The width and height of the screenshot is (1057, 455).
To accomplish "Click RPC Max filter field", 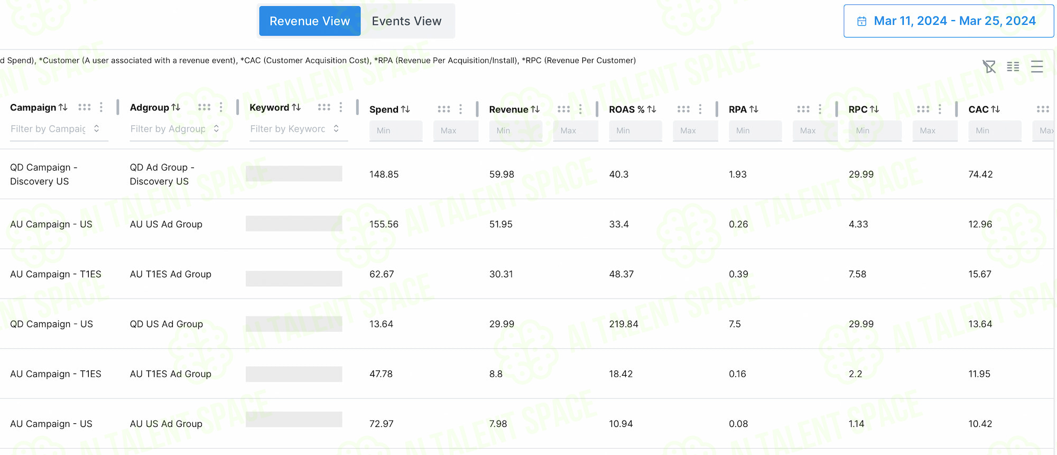I will (x=935, y=131).
